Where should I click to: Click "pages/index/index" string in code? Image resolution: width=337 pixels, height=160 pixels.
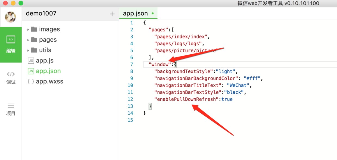pyautogui.click(x=181, y=37)
